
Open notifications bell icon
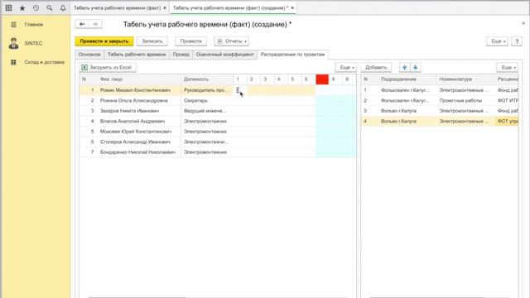pyautogui.click(x=63, y=7)
